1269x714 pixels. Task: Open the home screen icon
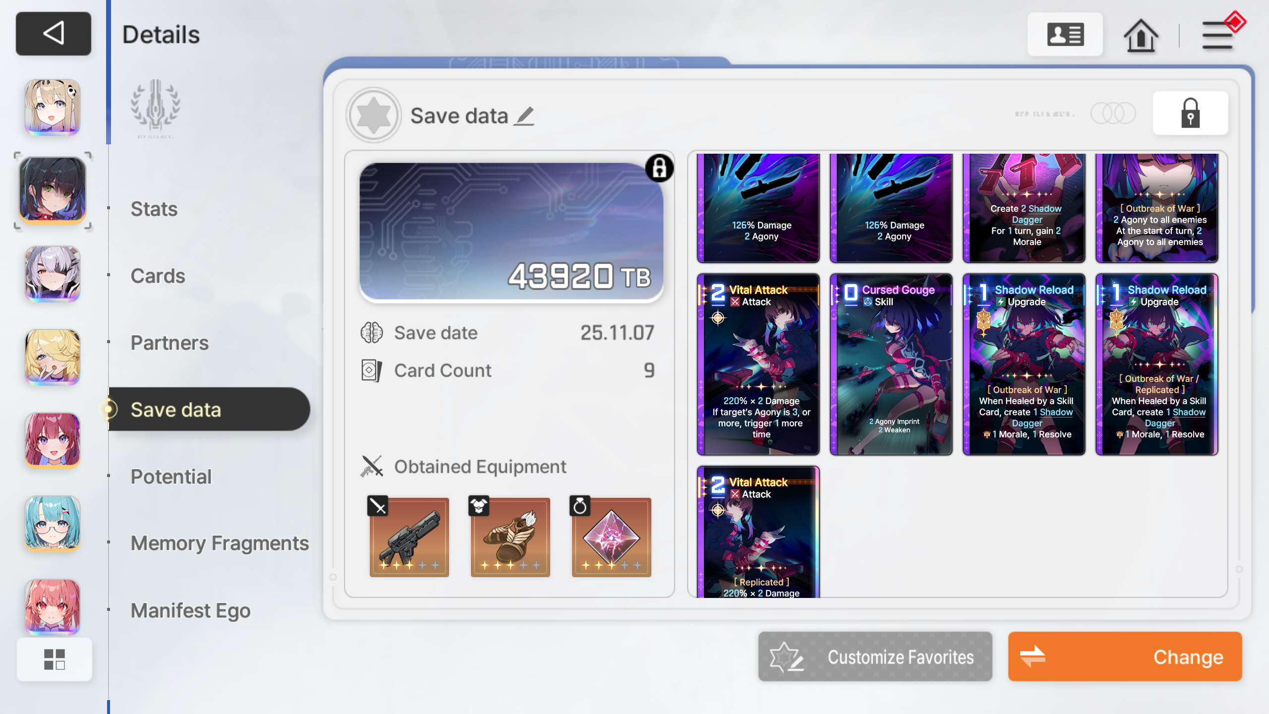pos(1141,35)
